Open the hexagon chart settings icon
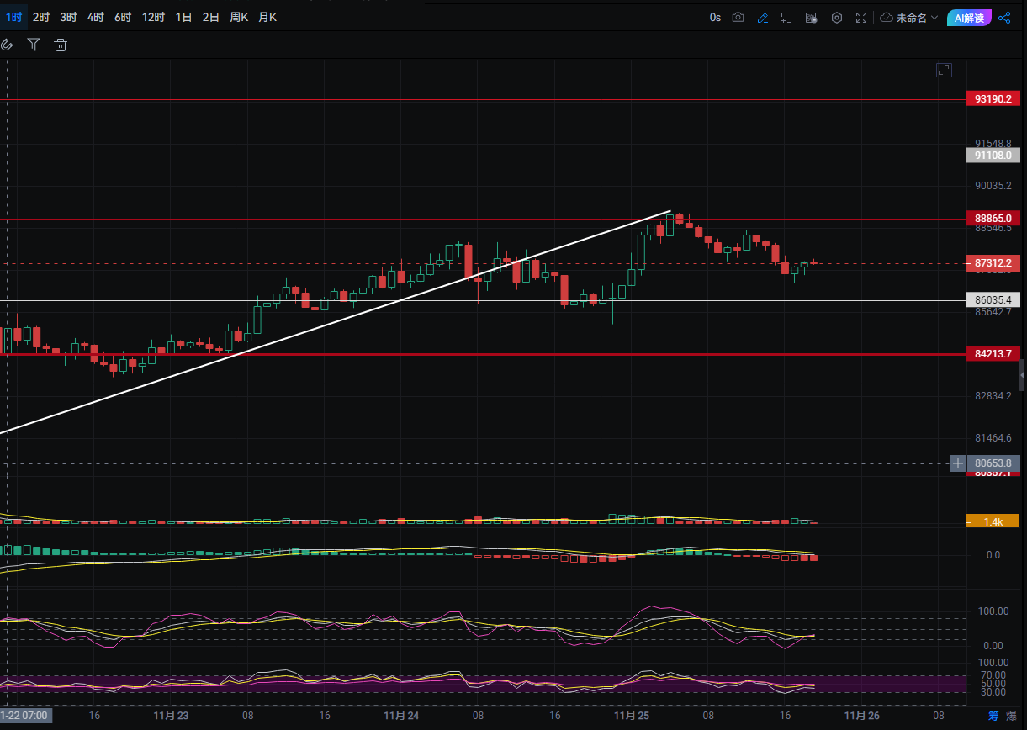 pos(837,17)
